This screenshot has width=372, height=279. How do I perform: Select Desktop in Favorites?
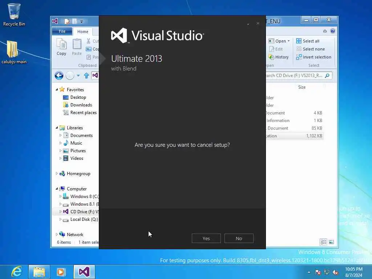tap(78, 97)
